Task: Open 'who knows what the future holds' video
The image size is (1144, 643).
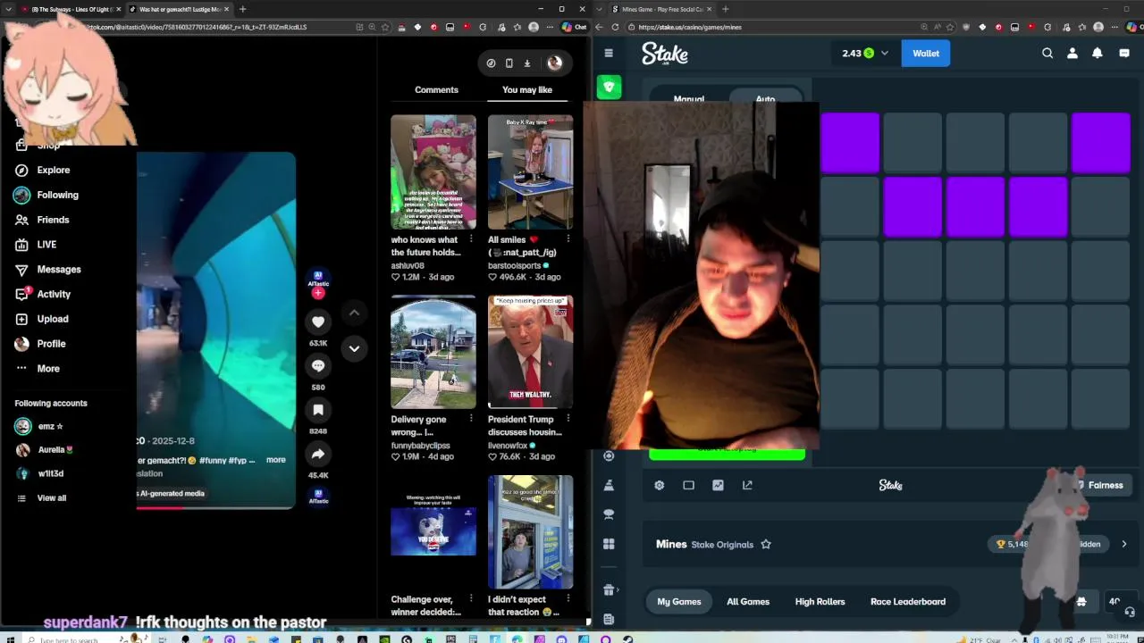Action: click(433, 172)
